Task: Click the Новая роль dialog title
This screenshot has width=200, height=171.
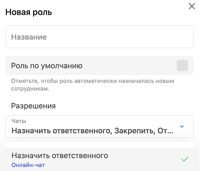Action: tap(29, 12)
